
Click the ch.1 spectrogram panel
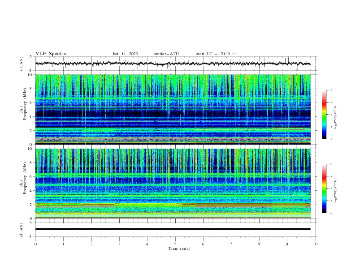coord(173,109)
